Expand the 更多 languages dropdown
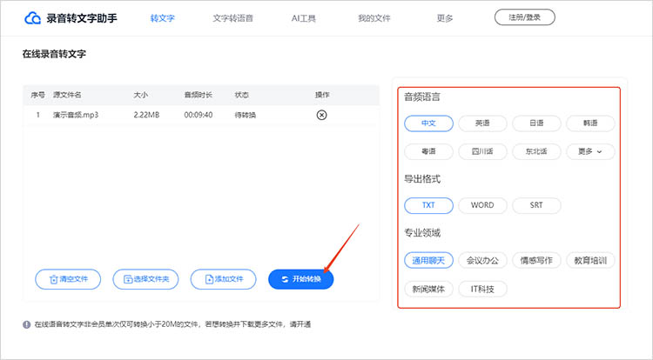This screenshot has width=653, height=360. [x=590, y=151]
